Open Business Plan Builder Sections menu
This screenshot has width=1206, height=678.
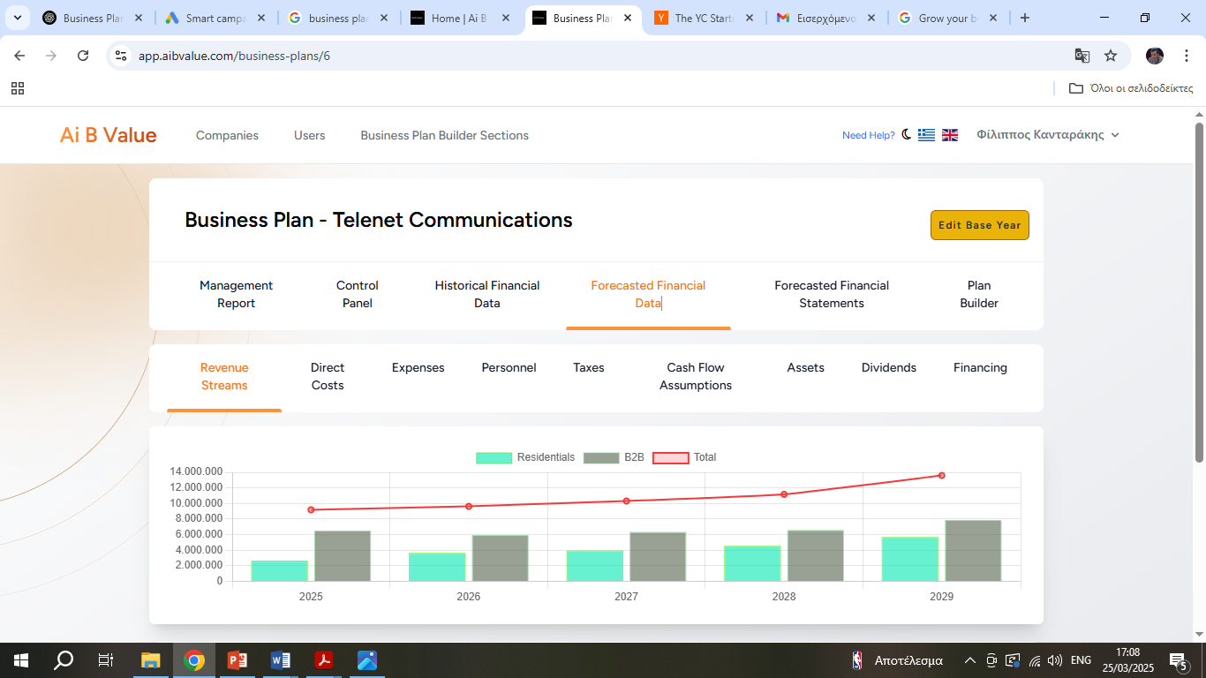pos(445,135)
